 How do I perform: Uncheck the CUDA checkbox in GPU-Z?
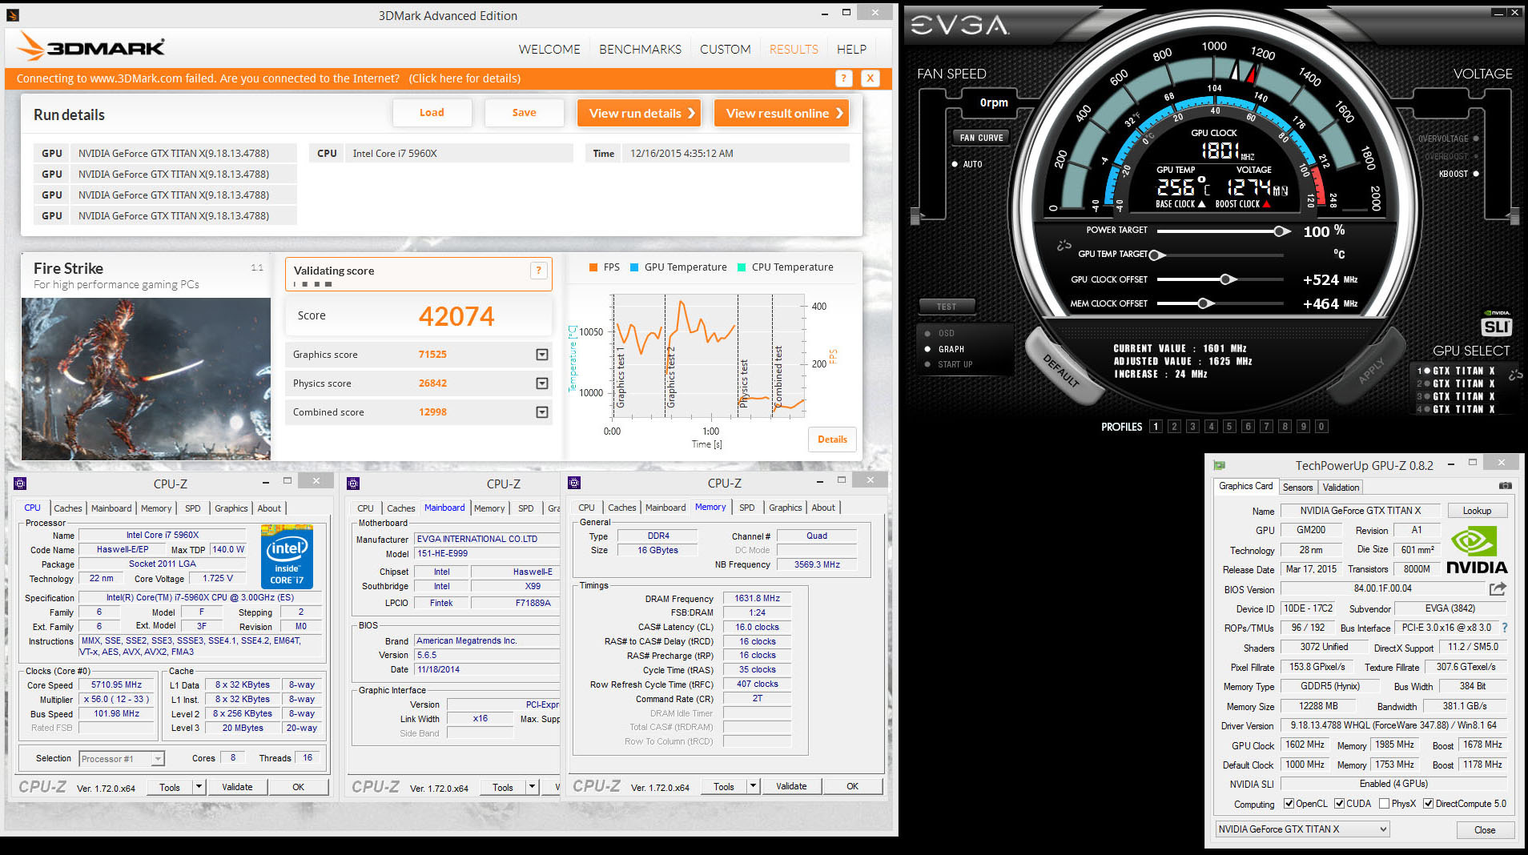pos(1339,804)
